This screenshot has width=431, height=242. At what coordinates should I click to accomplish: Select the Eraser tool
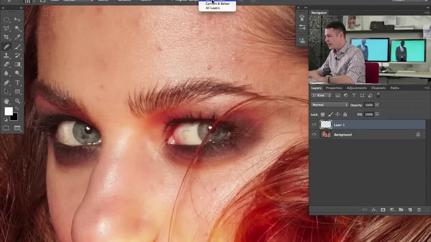6,64
